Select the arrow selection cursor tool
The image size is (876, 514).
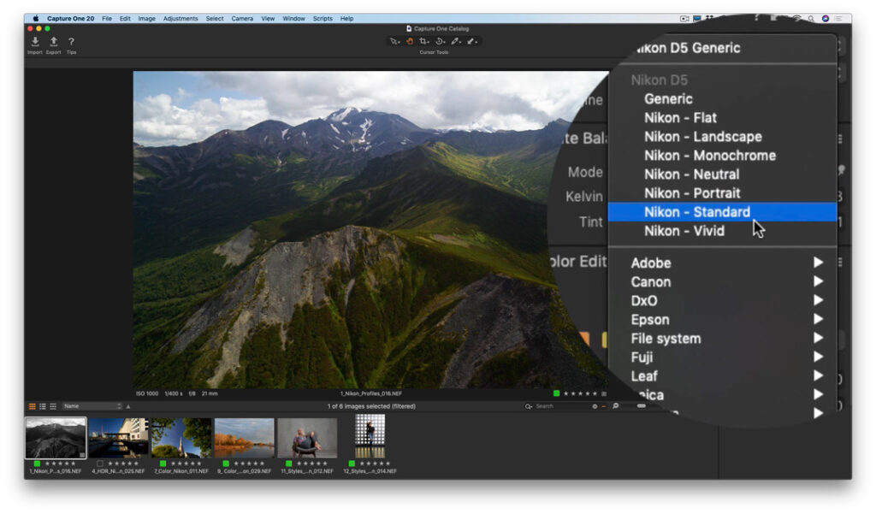pyautogui.click(x=393, y=40)
